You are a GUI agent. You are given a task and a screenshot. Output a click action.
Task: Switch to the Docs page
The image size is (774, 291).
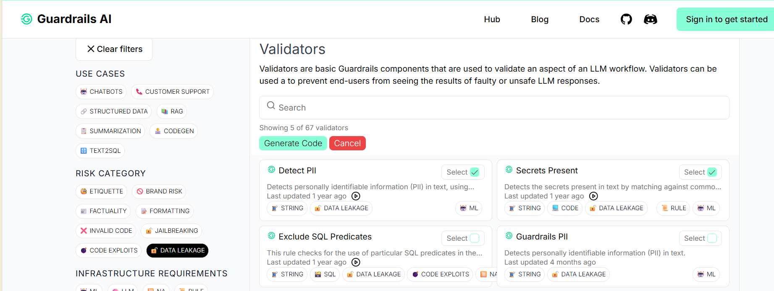(x=589, y=19)
